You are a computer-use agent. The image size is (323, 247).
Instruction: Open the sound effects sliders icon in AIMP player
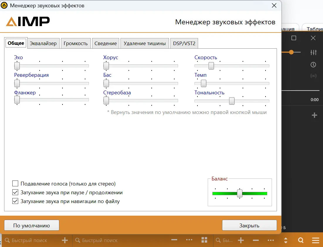click(313, 52)
